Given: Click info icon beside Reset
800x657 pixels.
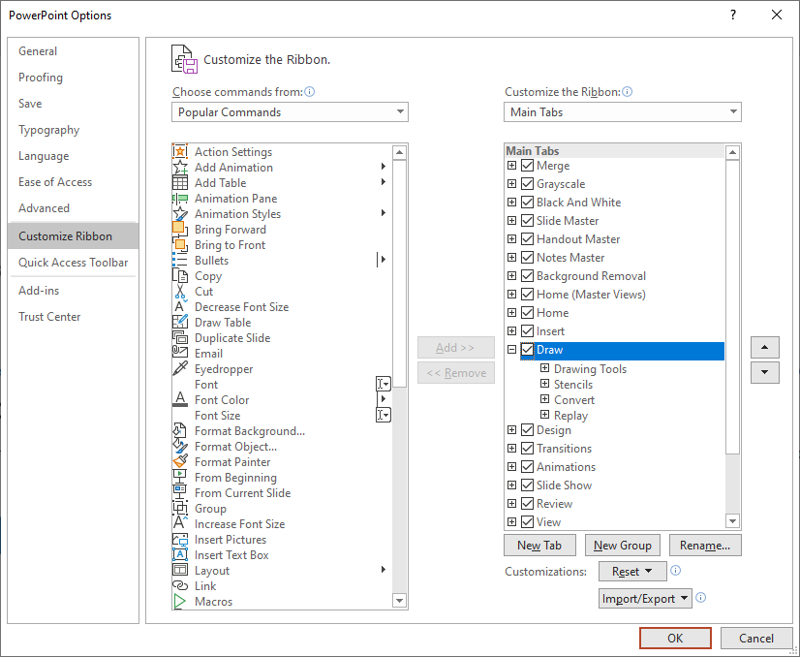Looking at the screenshot, I should point(675,570).
